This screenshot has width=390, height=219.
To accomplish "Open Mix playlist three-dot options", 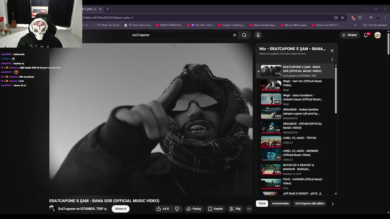I will [332, 60].
